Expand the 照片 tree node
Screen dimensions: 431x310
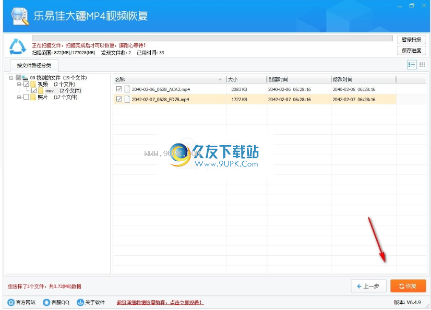pos(19,97)
